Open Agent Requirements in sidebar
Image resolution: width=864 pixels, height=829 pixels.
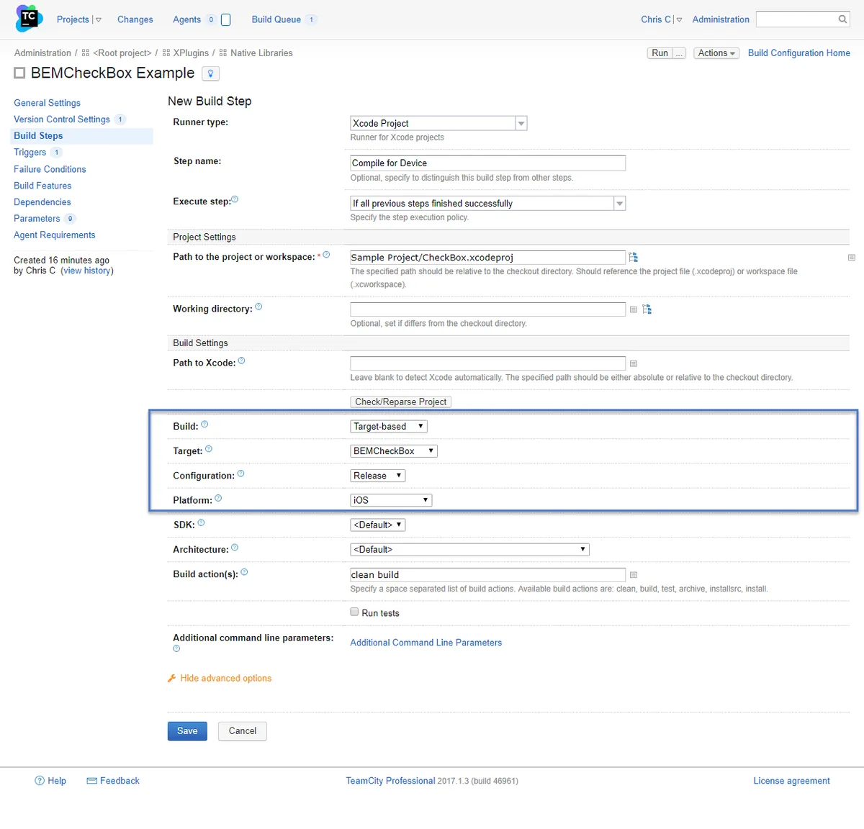tap(54, 235)
